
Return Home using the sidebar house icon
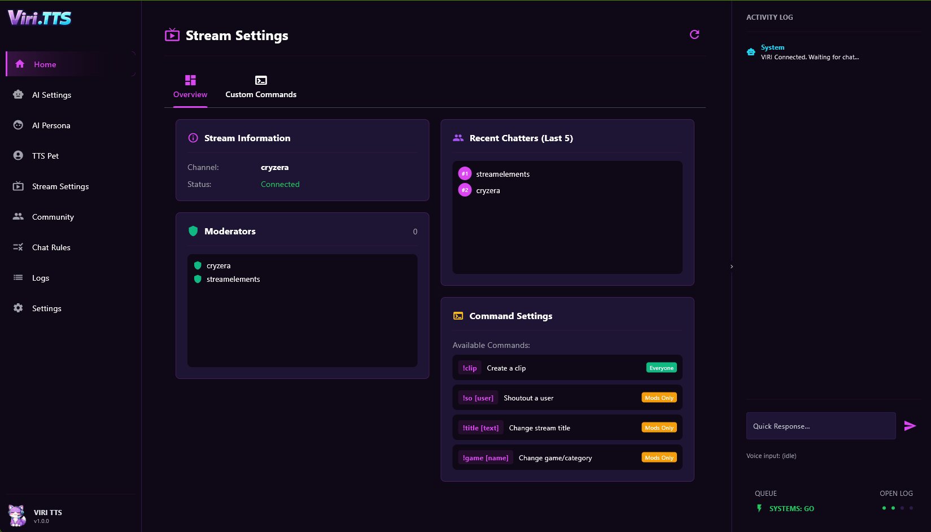pos(19,64)
